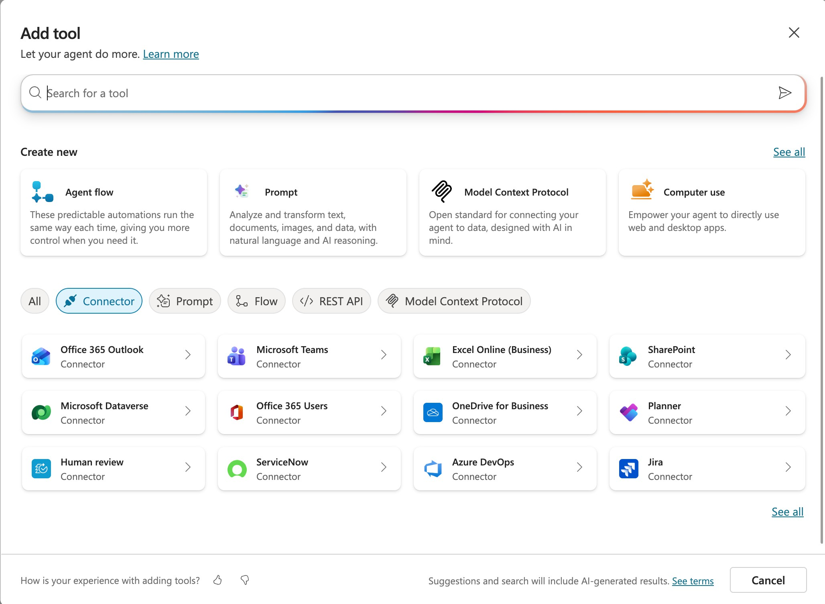The height and width of the screenshot is (604, 825).
Task: Click the Planner icon
Action: [x=629, y=412]
